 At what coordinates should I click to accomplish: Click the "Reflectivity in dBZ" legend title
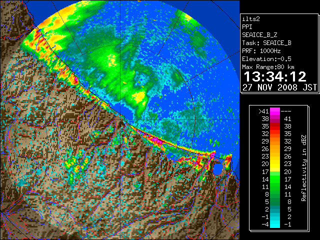coord(304,168)
